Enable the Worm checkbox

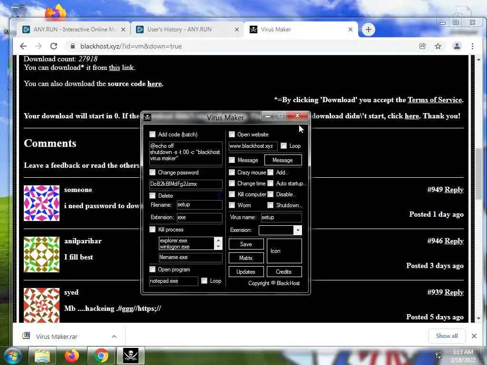tap(232, 205)
